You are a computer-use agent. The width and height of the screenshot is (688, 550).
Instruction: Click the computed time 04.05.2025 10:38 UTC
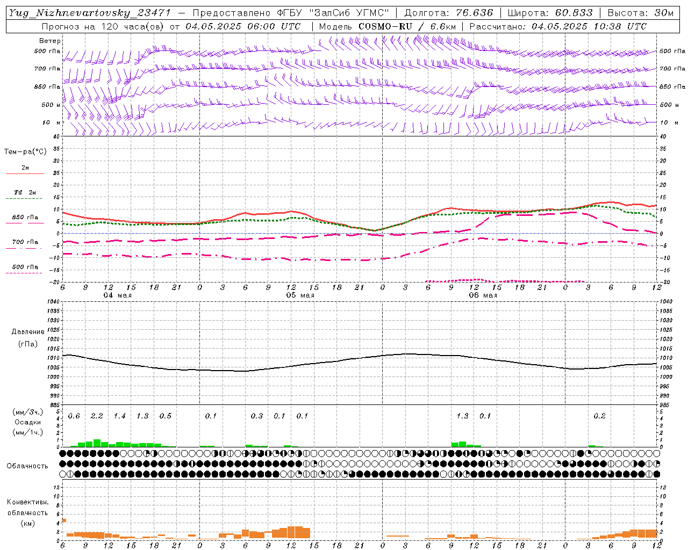(x=589, y=26)
